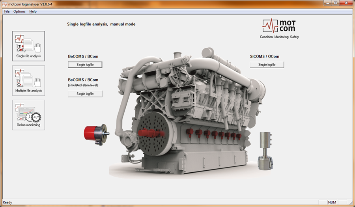This screenshot has width=355, height=207.
Task: Click the NUM indicator in status bar
Action: [332, 202]
